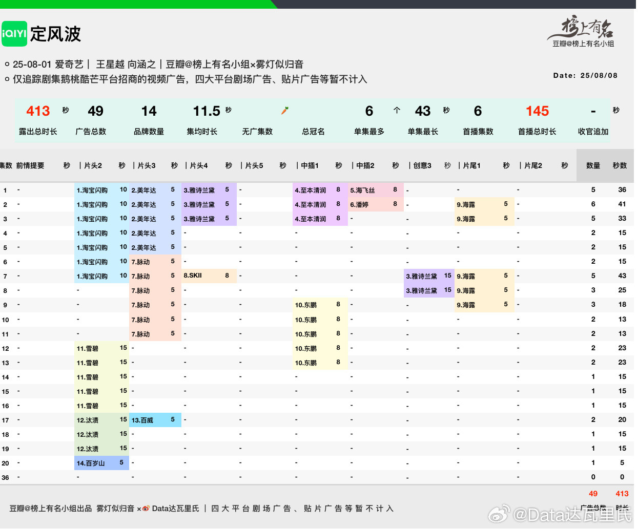Click the Date: 25/08/08 text

tap(585, 75)
